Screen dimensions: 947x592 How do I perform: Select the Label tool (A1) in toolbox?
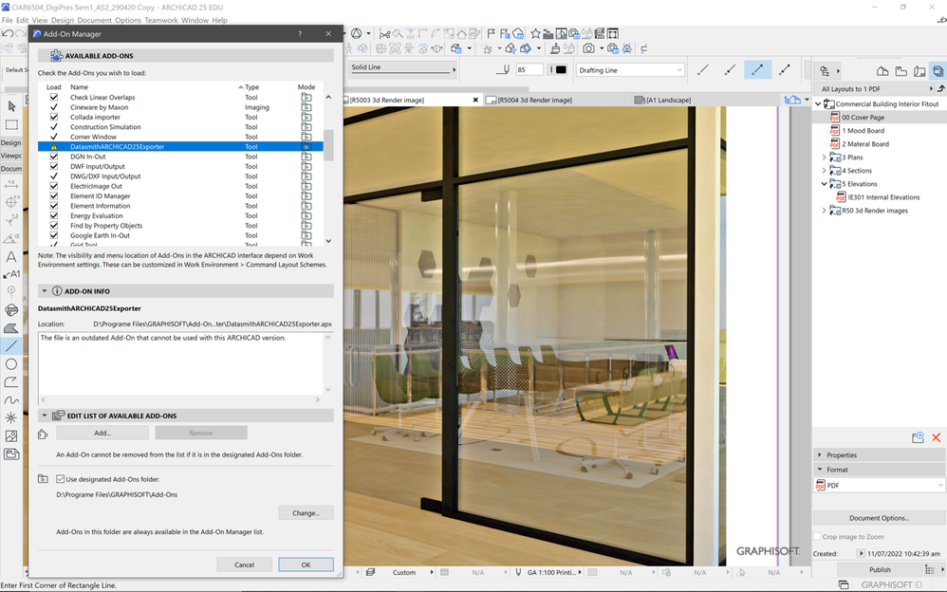point(11,274)
